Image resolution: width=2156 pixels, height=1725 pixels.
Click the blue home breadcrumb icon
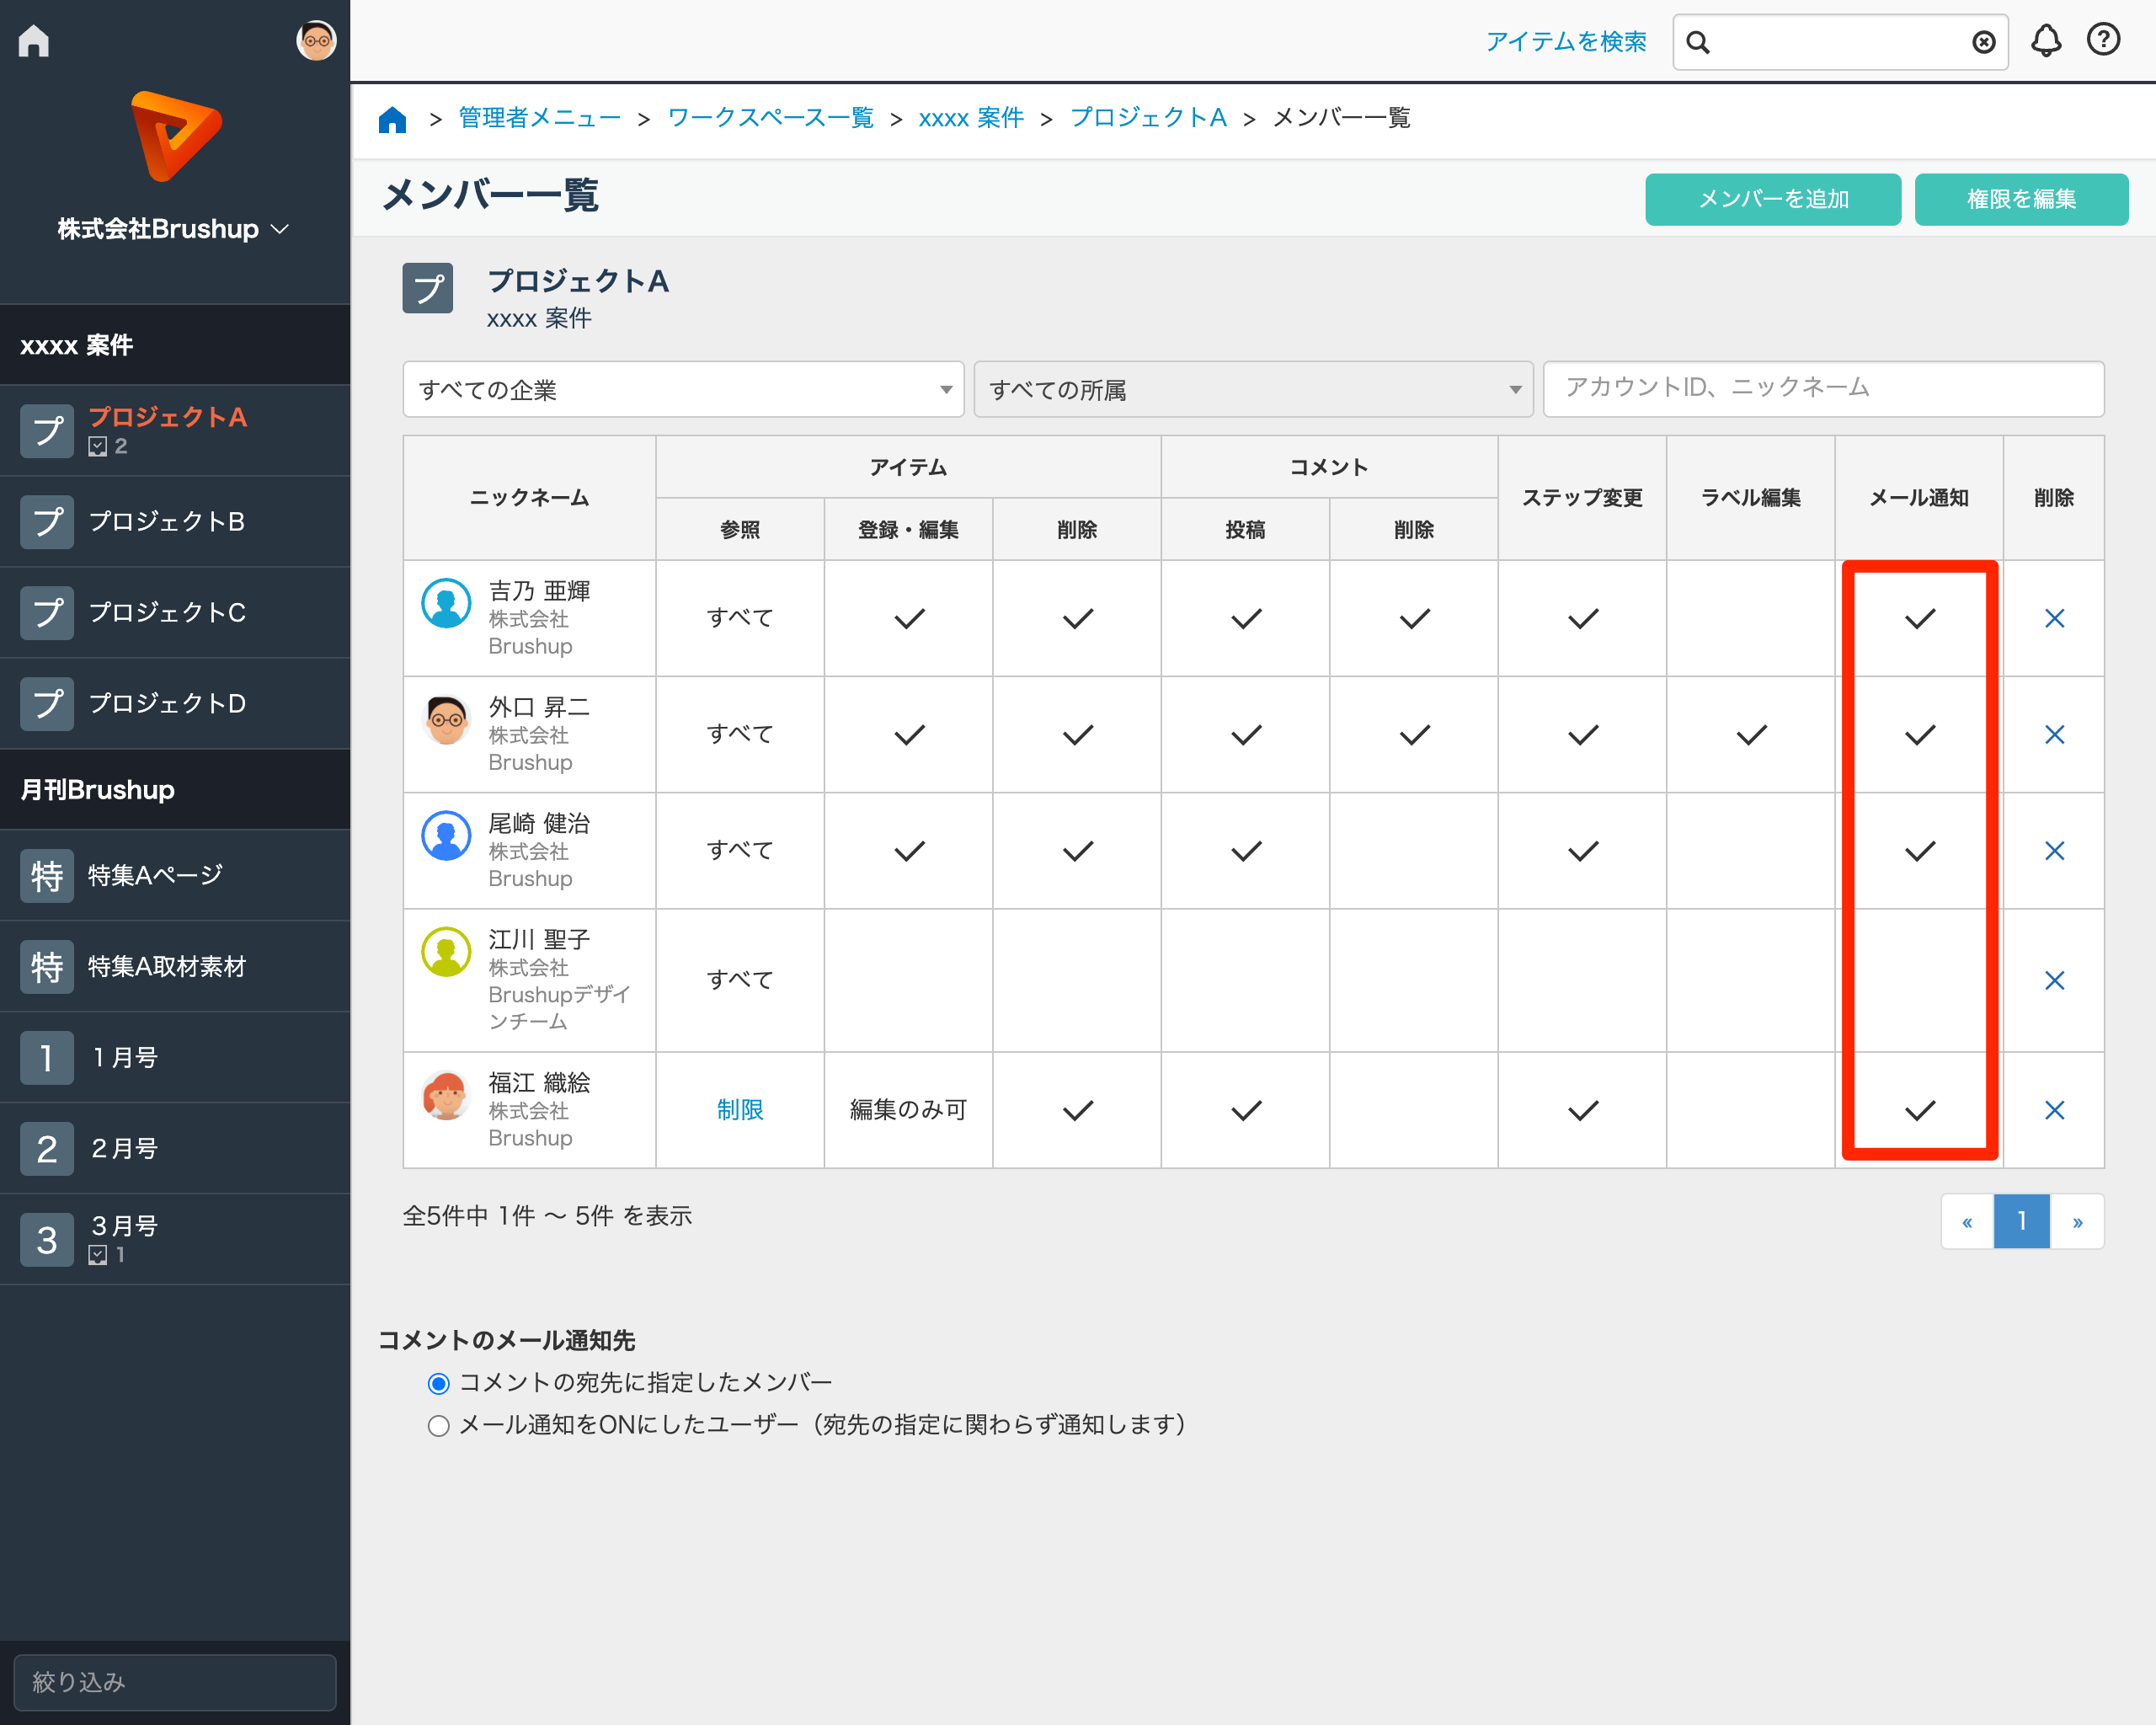point(393,119)
